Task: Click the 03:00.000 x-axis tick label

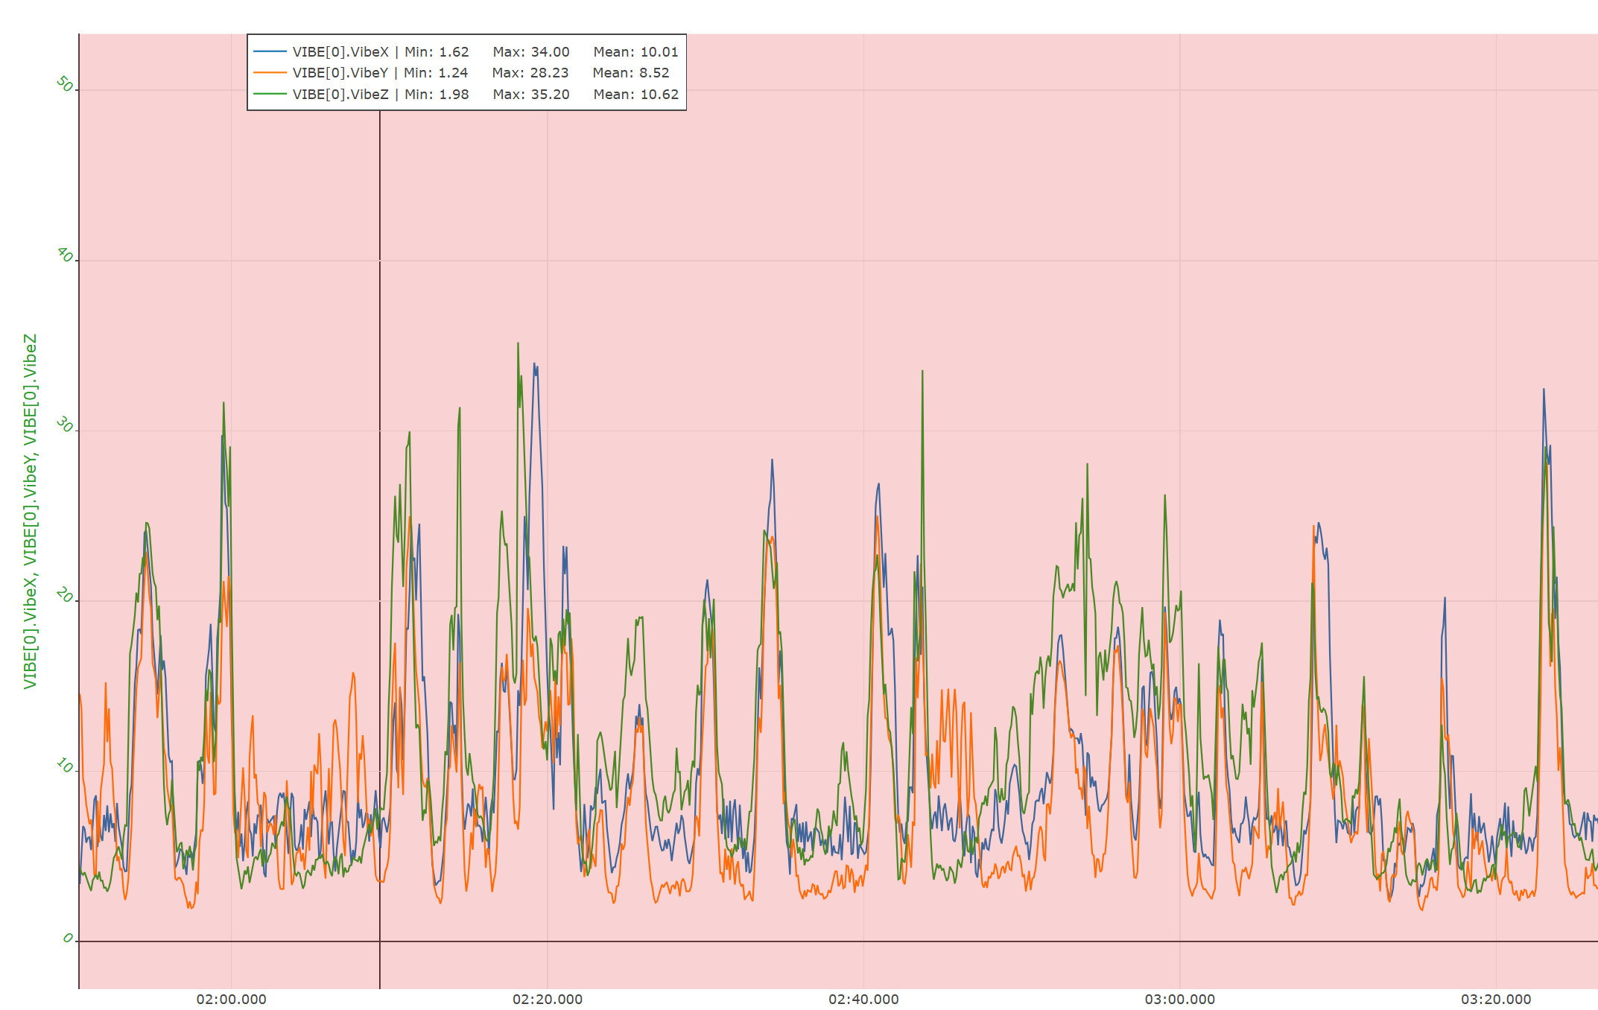Action: pos(1179,1000)
